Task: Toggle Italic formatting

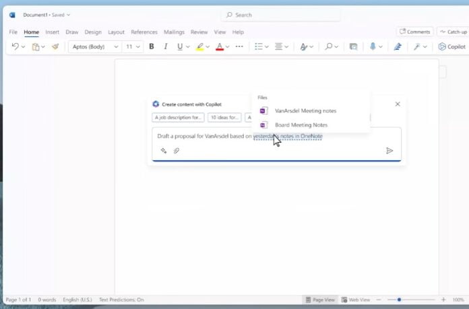Action: click(165, 46)
